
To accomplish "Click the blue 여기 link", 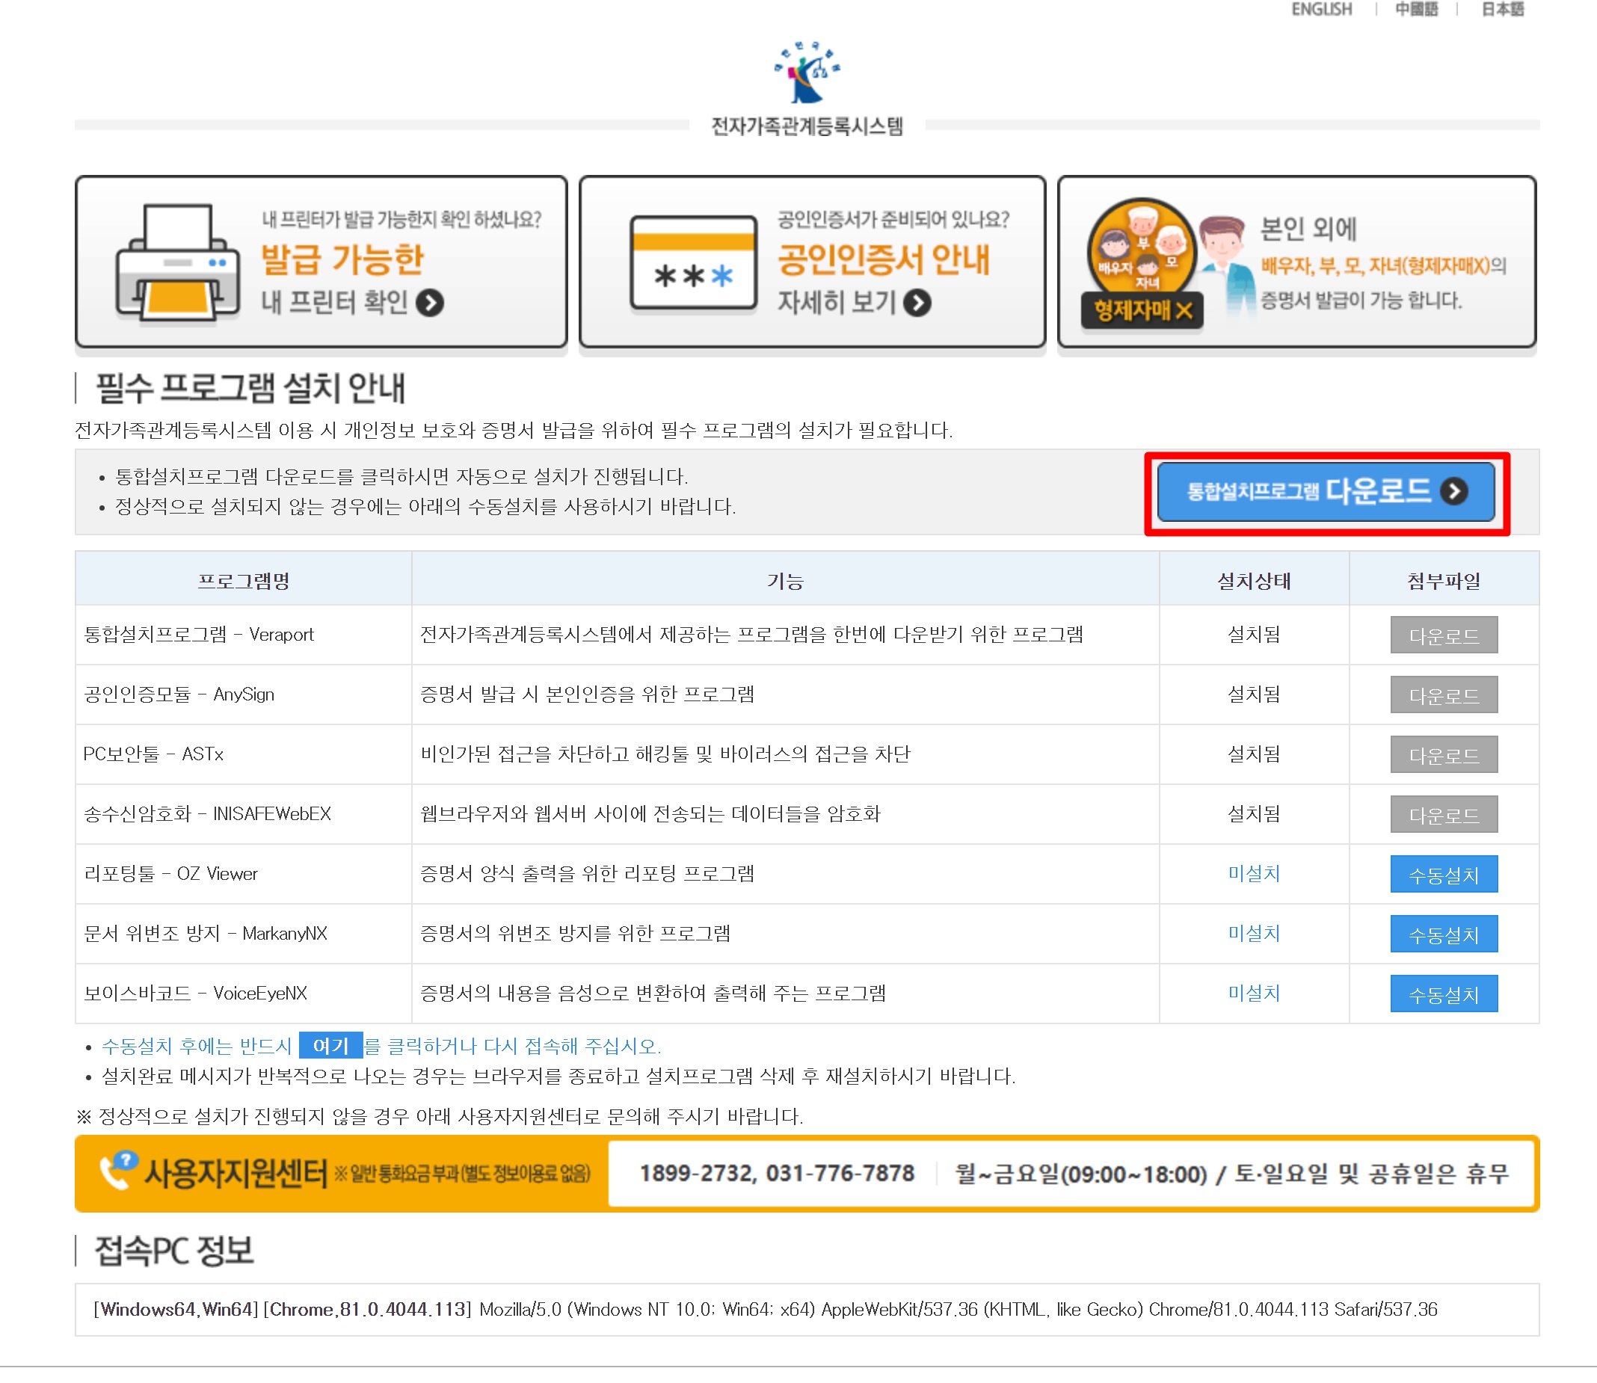I will tap(330, 1046).
